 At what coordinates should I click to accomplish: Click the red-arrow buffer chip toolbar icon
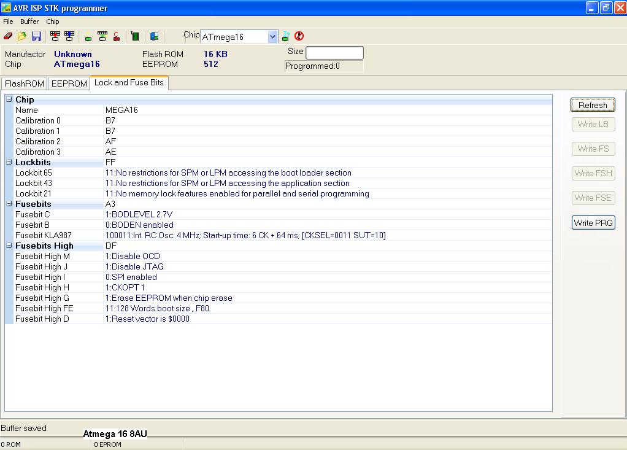[55, 37]
